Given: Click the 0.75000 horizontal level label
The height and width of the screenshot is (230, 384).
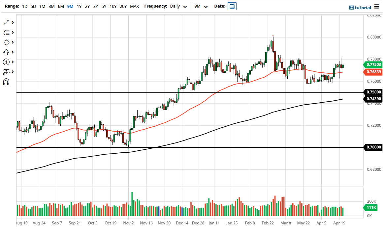Looking at the screenshot, I should coord(373,92).
